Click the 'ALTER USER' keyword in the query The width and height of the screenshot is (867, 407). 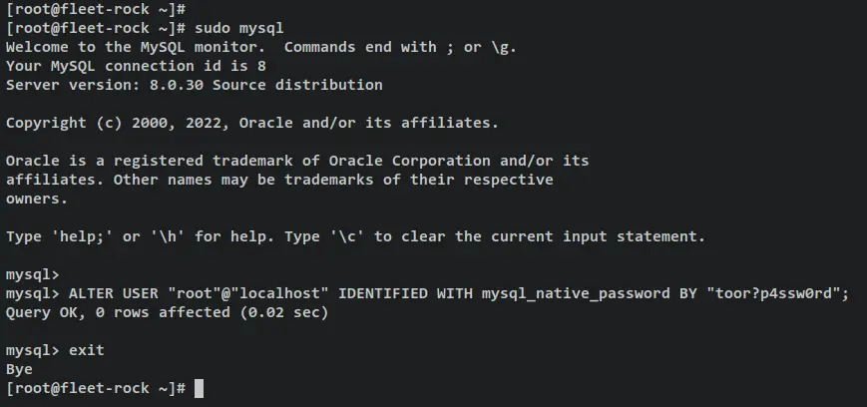click(114, 293)
